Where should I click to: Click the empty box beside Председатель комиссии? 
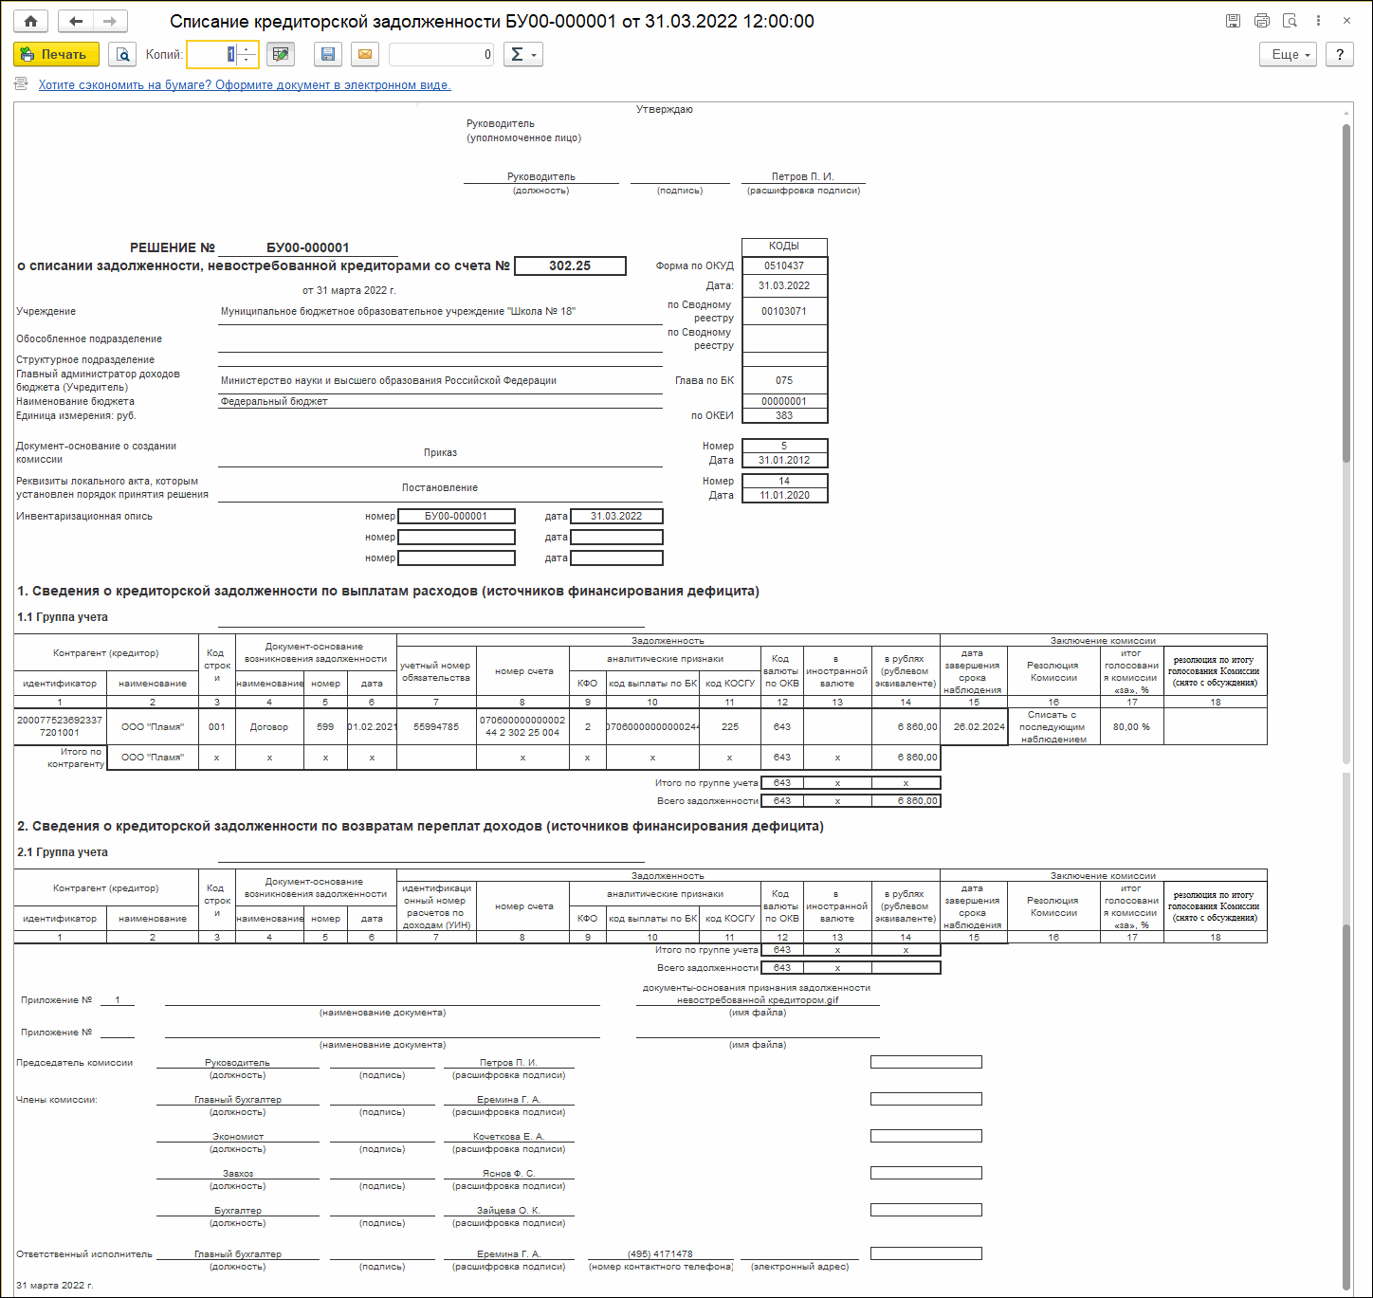click(926, 1062)
